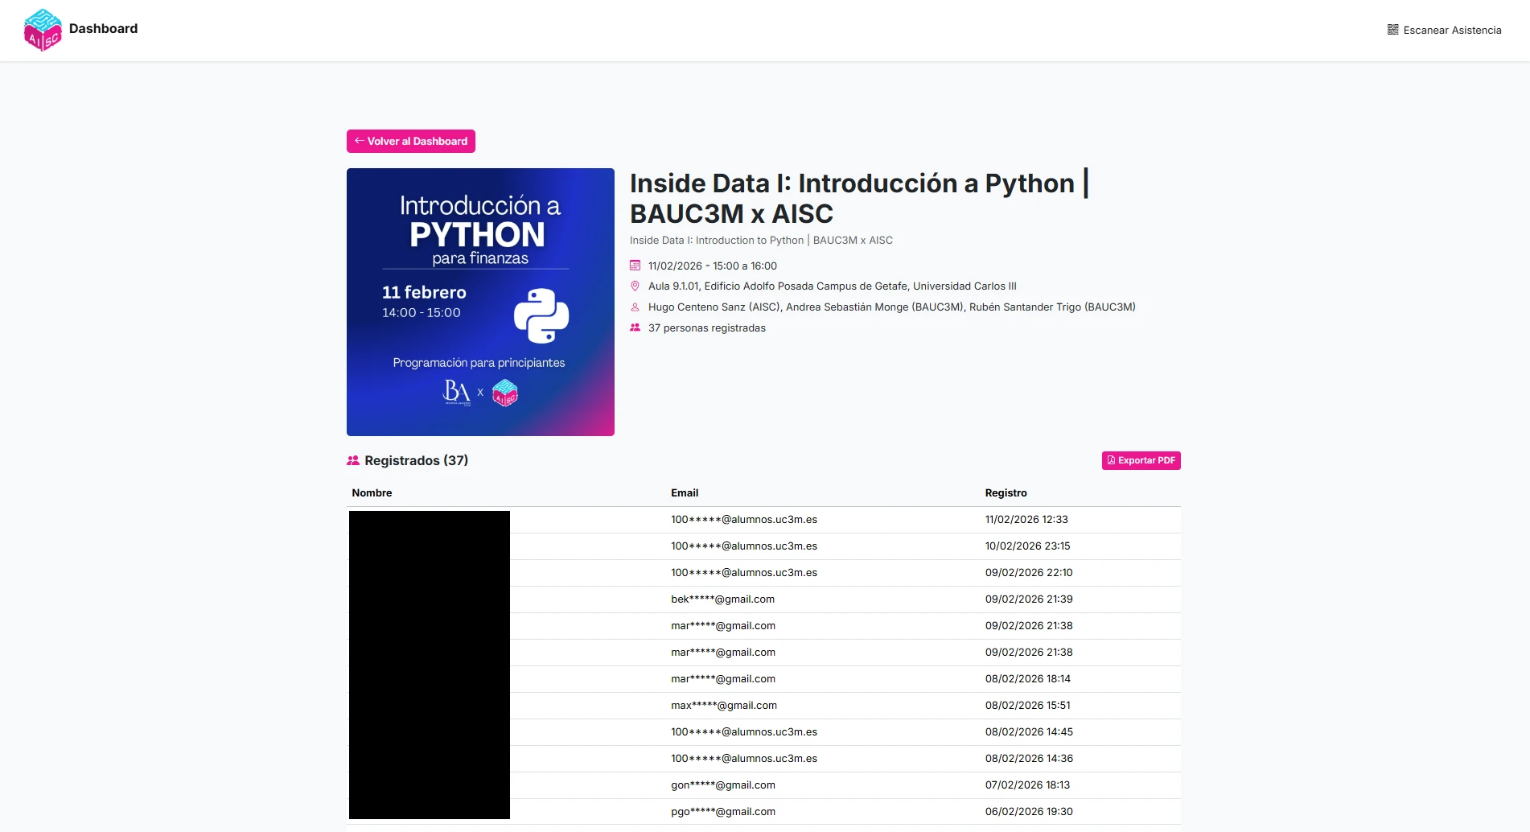
Task: Click the registration time 11/02/2026 12:33
Action: tap(1026, 520)
